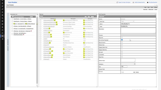
Task: Enable the Staging Table Field checkbox
Action: point(122,47)
